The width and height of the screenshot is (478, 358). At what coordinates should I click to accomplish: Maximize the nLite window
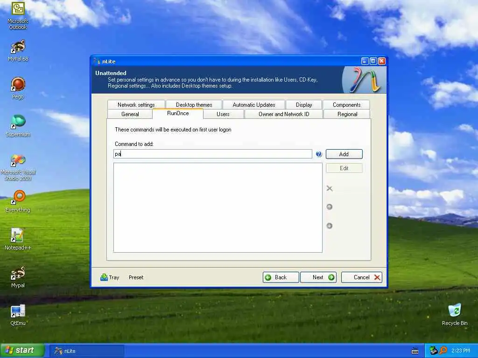[373, 61]
